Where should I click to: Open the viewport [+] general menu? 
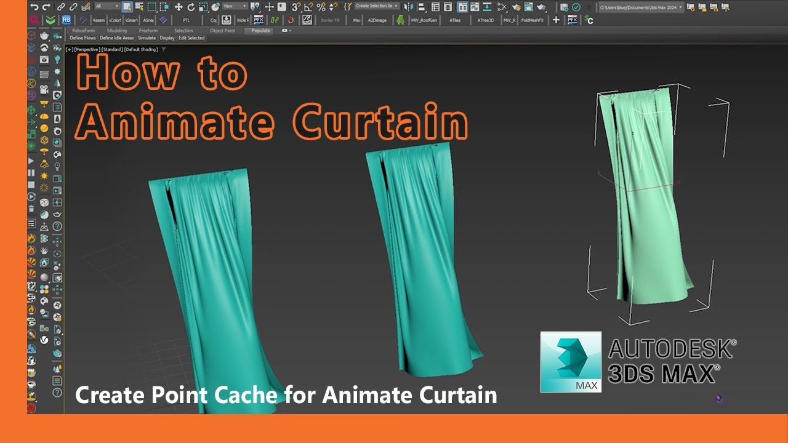69,49
